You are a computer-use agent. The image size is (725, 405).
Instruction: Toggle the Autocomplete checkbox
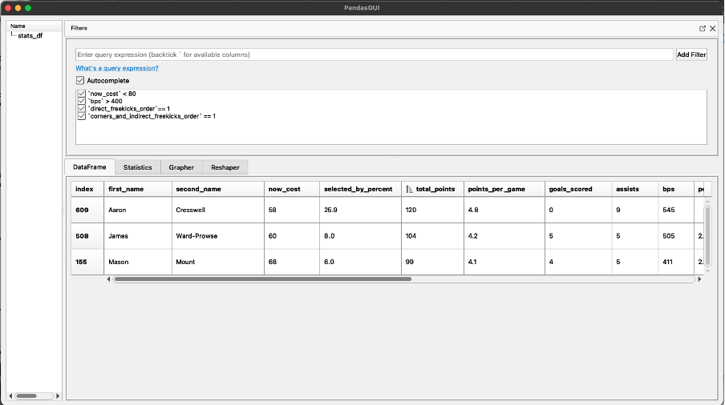point(80,81)
